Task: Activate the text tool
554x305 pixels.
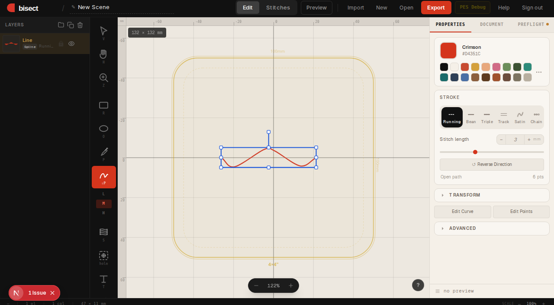Action: [103, 279]
